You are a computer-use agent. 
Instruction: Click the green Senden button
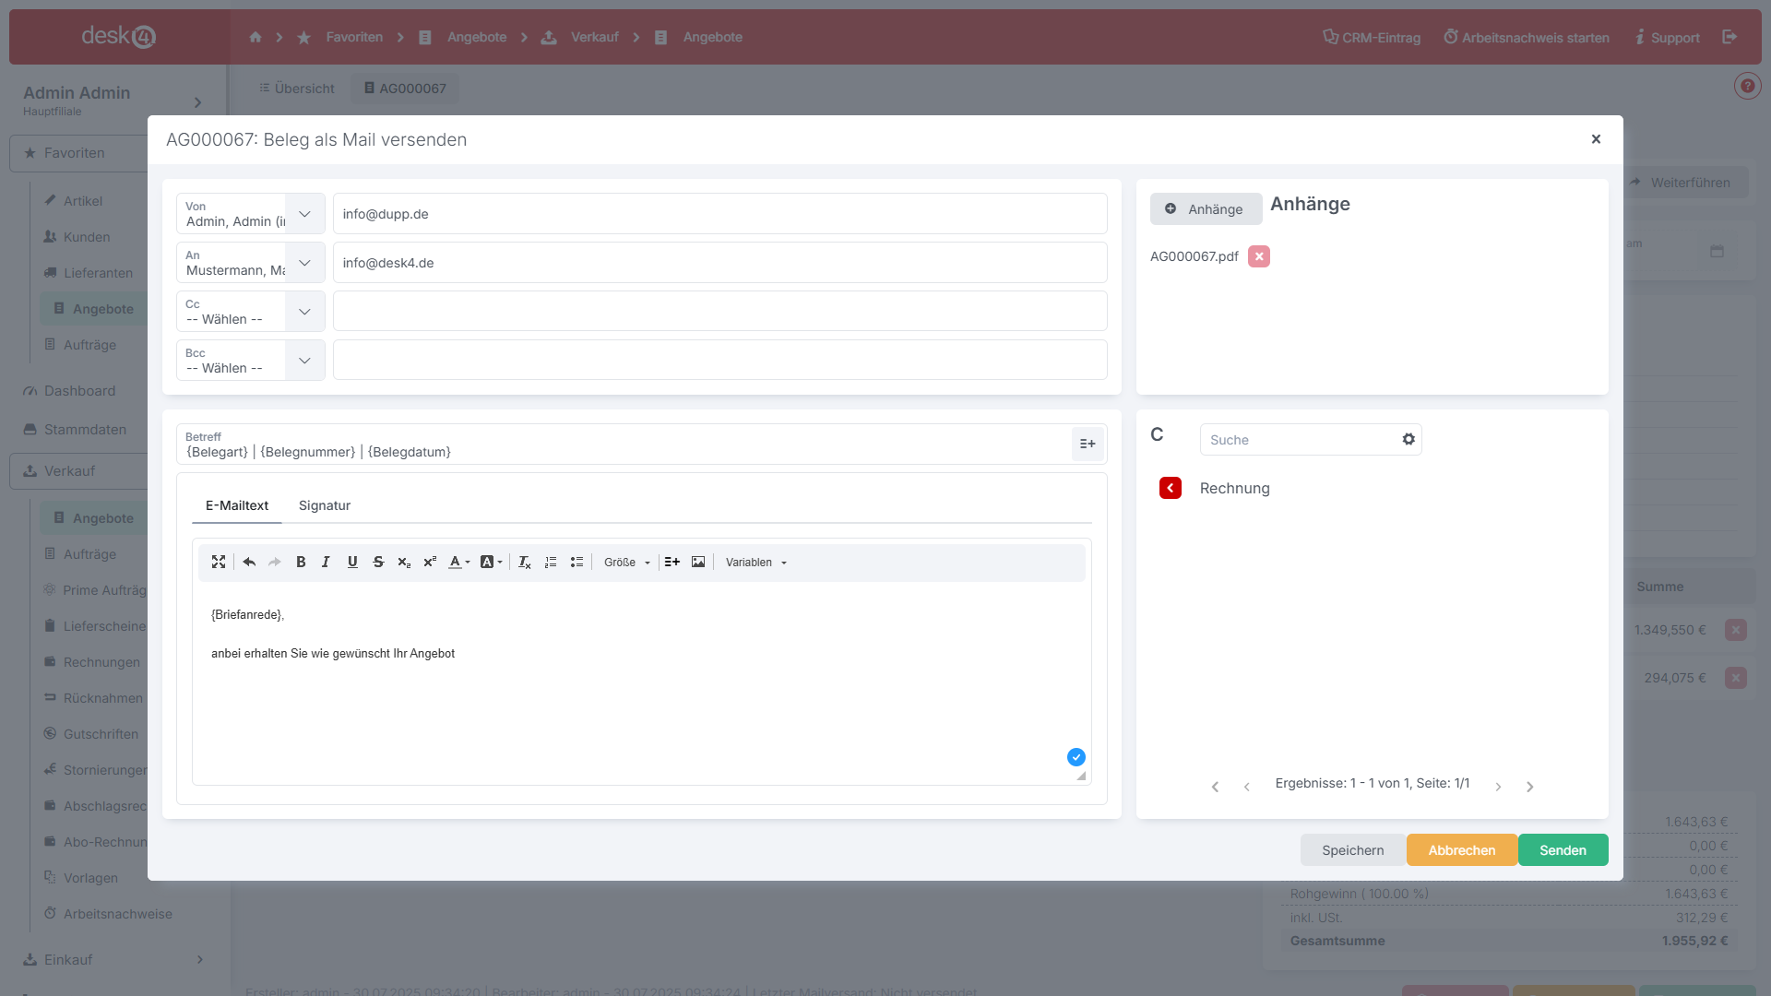1563,850
